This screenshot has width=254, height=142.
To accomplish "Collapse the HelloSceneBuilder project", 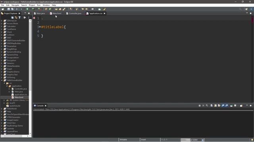I will click(2, 80).
